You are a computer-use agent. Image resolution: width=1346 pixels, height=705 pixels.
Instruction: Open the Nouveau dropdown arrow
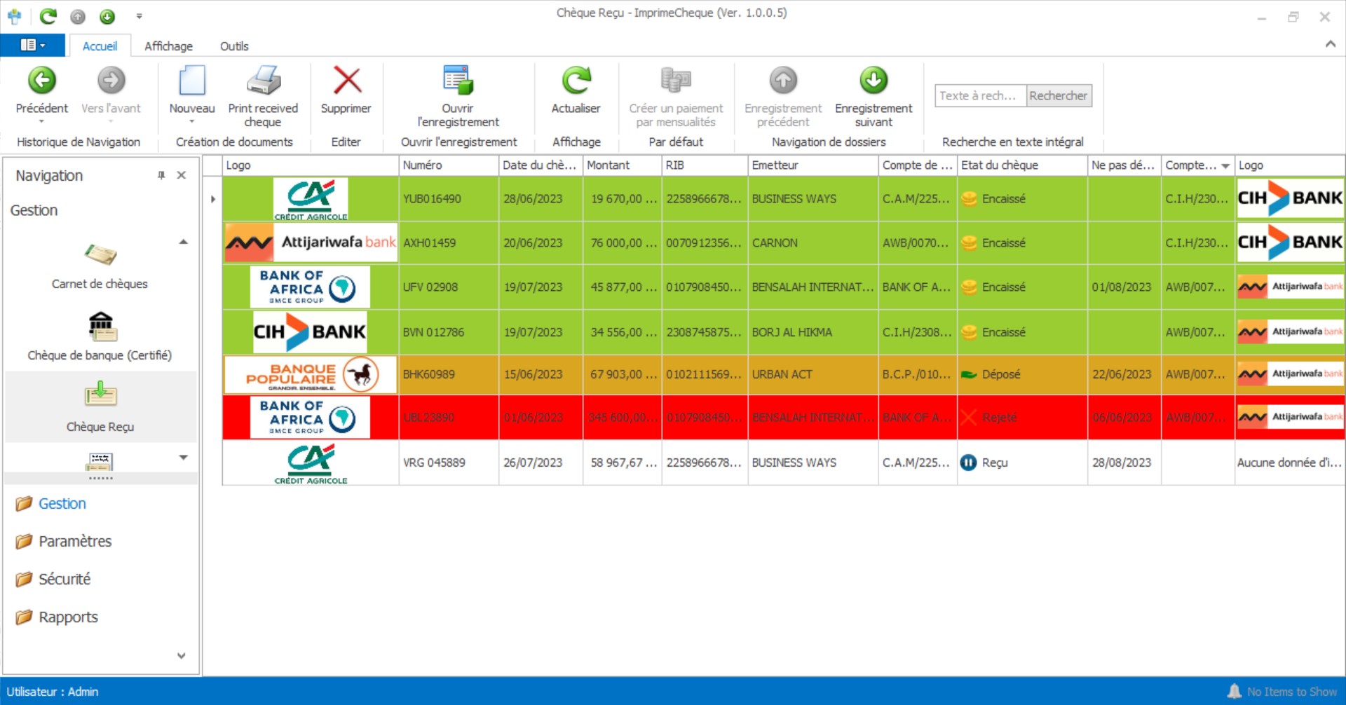192,122
